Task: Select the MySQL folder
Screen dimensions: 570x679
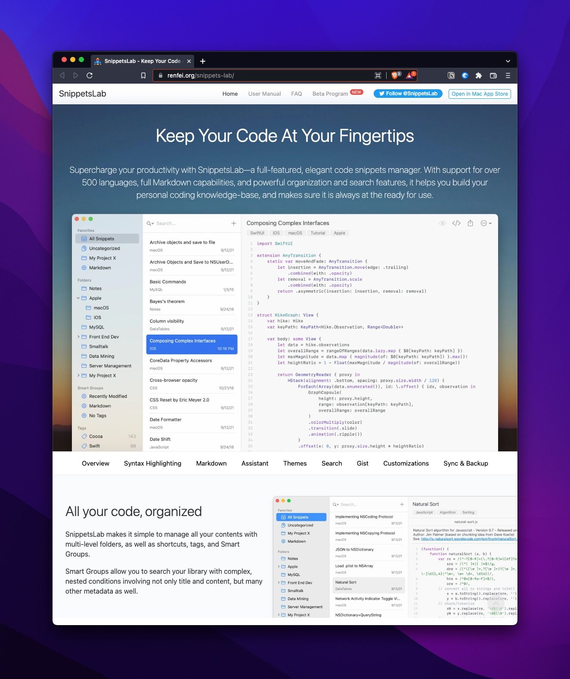Action: [x=107, y=327]
